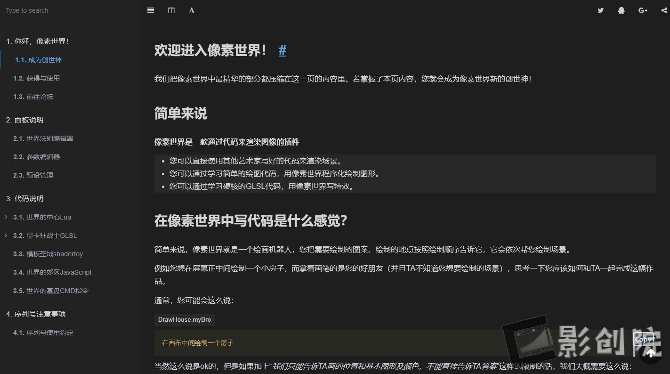This screenshot has width=670, height=374.
Task: Open 3.3 模板圣域shadertoy page
Action: [x=48, y=254]
